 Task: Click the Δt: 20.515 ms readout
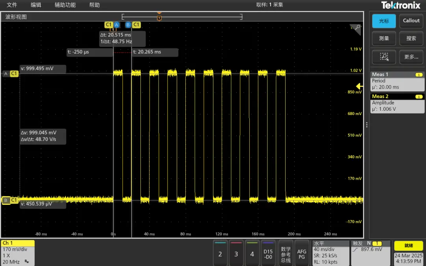point(116,35)
